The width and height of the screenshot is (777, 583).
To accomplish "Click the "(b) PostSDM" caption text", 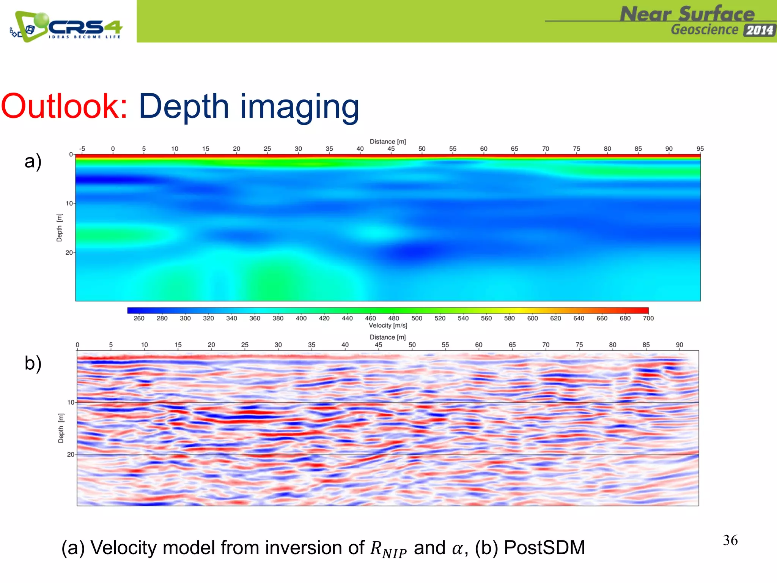I will pos(530,548).
